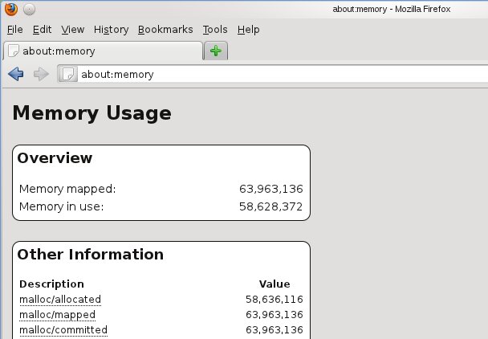Click the Firefox logo icon in title bar
This screenshot has width=488, height=339.
11,9
